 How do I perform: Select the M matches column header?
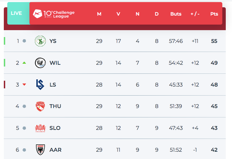point(99,14)
